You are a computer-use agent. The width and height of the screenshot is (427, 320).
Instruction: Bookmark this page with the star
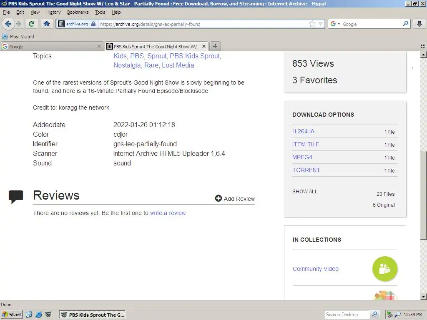(x=312, y=24)
